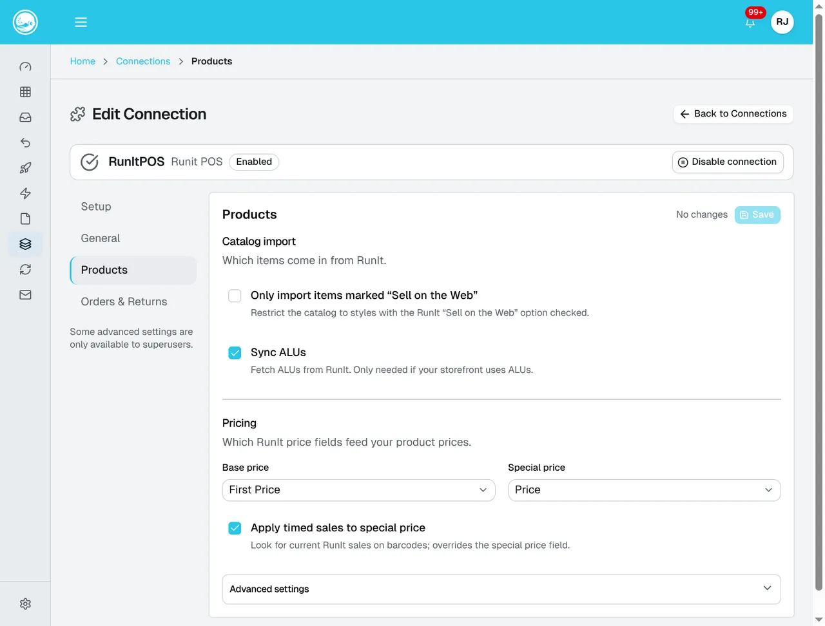Click the Disable connection button
825x626 pixels.
click(728, 162)
